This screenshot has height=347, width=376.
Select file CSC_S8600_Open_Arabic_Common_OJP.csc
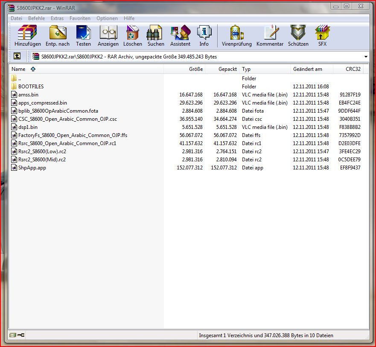pyautogui.click(x=67, y=119)
